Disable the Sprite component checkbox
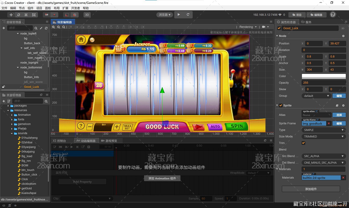349x208 pixels. (281, 105)
